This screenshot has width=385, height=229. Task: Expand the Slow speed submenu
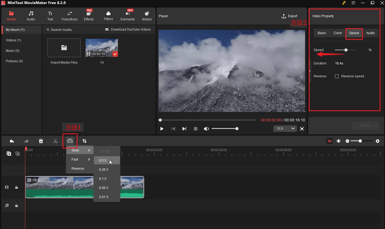pyautogui.click(x=80, y=150)
